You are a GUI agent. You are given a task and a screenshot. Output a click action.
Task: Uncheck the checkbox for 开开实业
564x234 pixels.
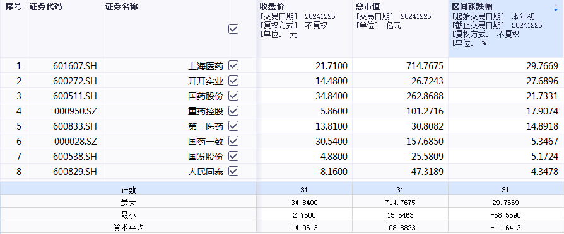[x=233, y=81]
